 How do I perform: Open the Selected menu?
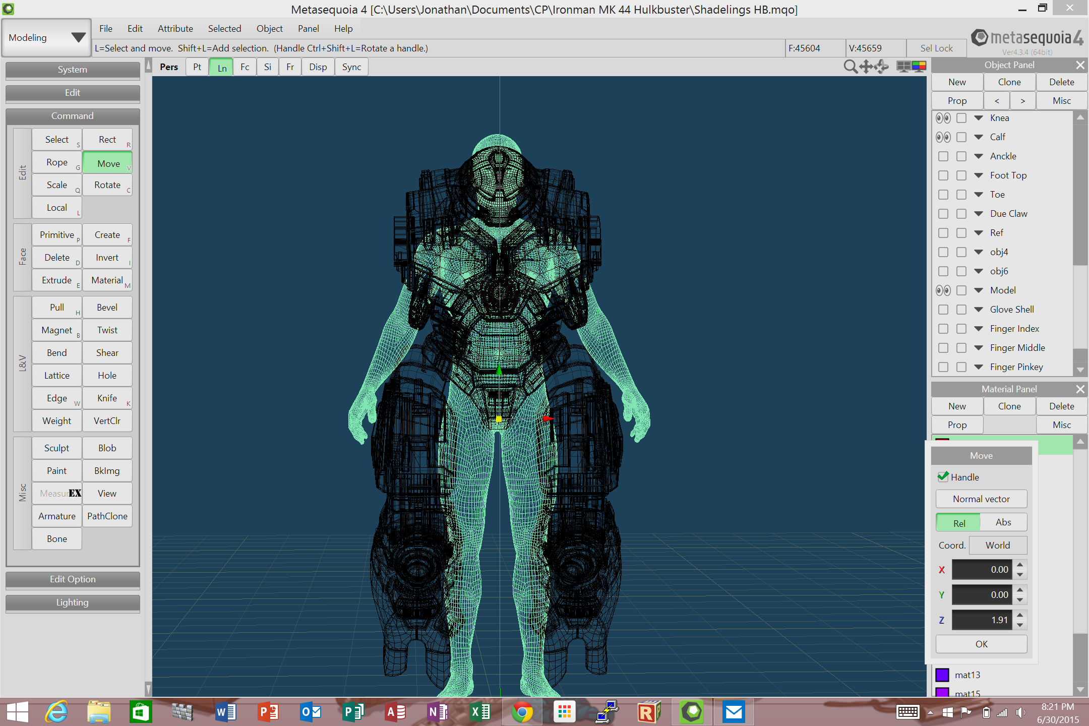pyautogui.click(x=224, y=29)
